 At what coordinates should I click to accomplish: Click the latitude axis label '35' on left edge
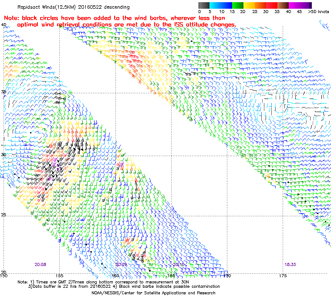tap(3, 92)
